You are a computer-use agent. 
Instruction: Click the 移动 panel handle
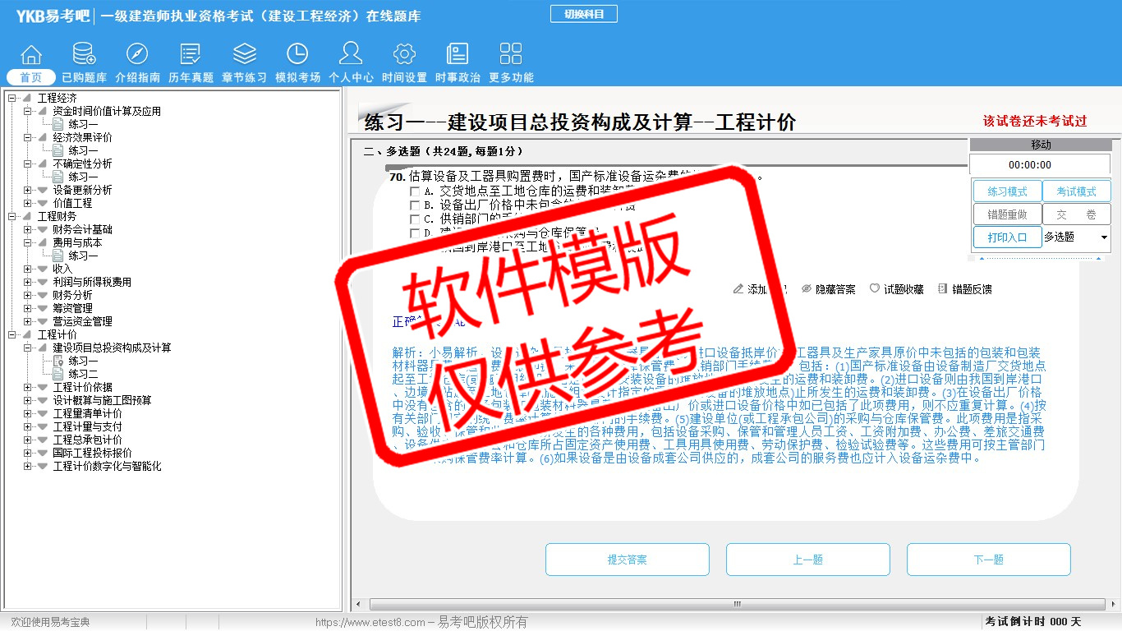pos(1041,145)
